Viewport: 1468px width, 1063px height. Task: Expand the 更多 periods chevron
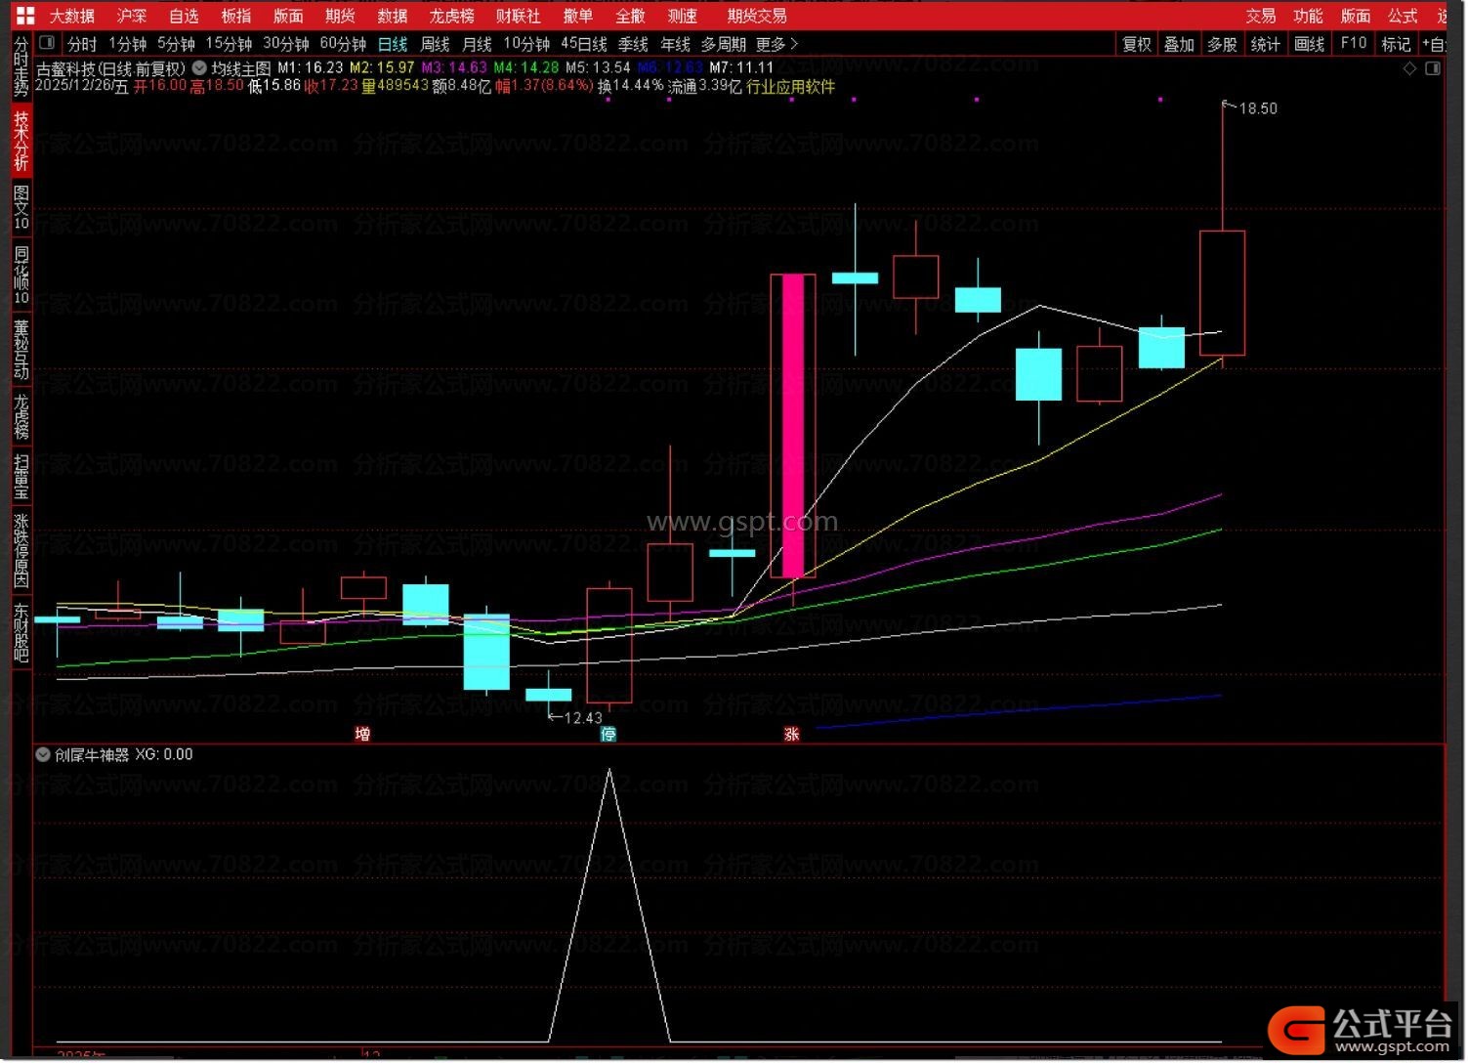tap(794, 44)
